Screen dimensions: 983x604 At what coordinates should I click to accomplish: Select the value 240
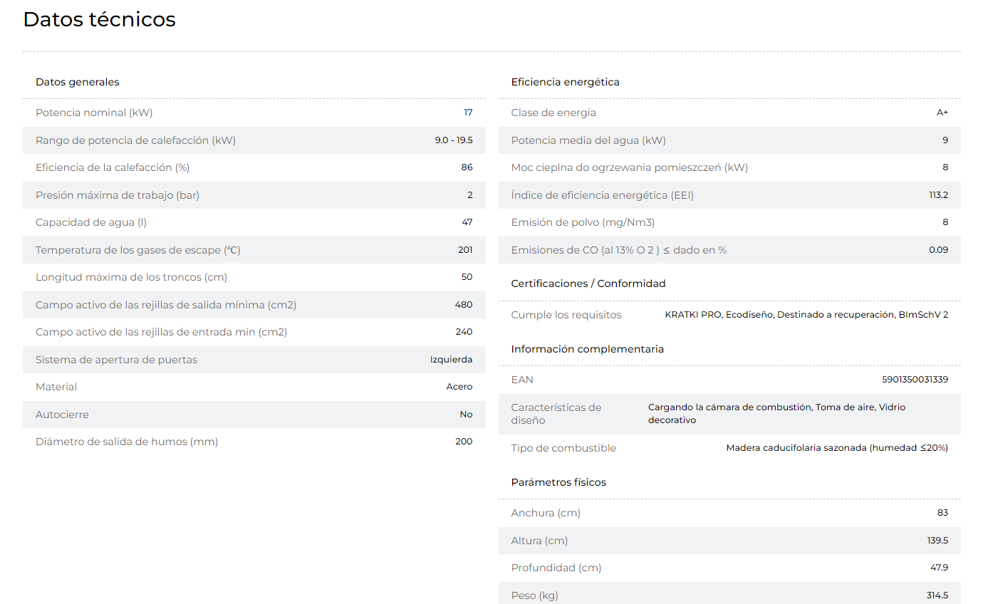(464, 332)
